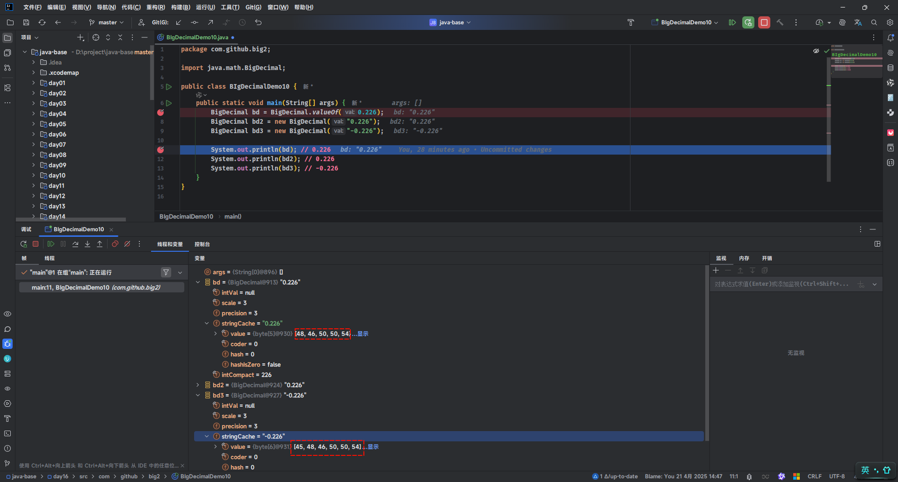The height and width of the screenshot is (482, 898).
Task: Click Step Out in debug toolbar
Action: click(x=100, y=244)
